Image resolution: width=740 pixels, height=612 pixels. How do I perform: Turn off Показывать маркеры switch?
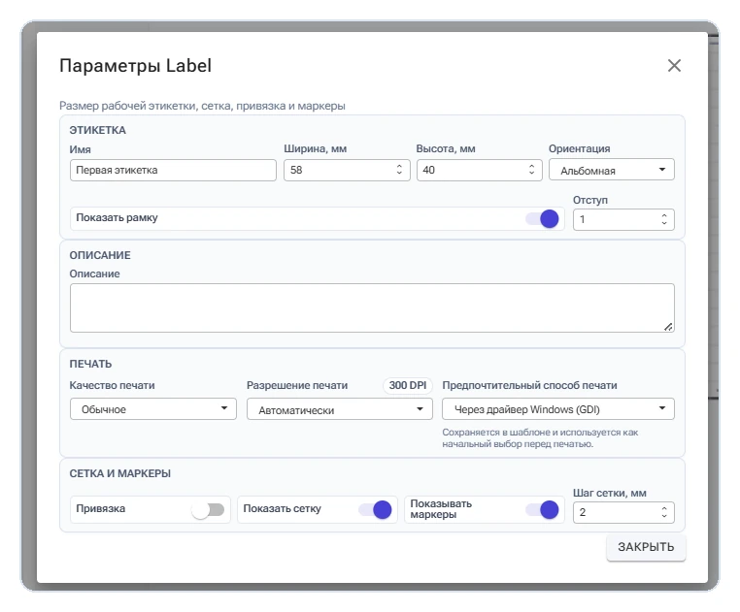(x=542, y=510)
